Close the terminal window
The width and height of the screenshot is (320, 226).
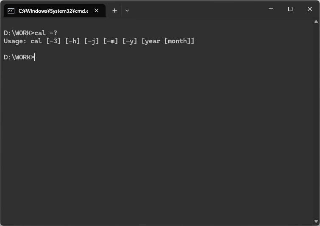309,9
